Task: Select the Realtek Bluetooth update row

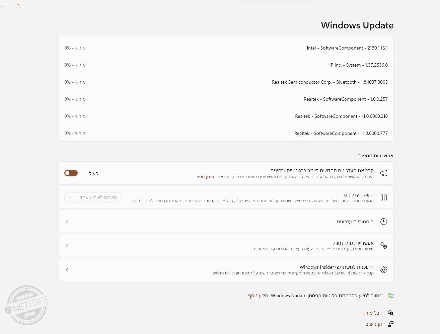Action: click(x=226, y=82)
